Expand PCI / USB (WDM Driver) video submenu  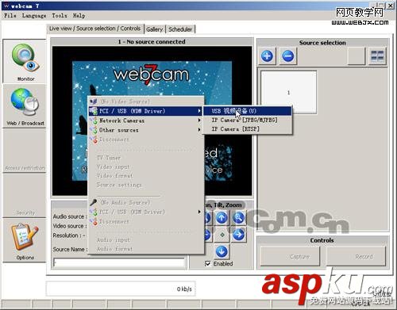[x=146, y=111]
